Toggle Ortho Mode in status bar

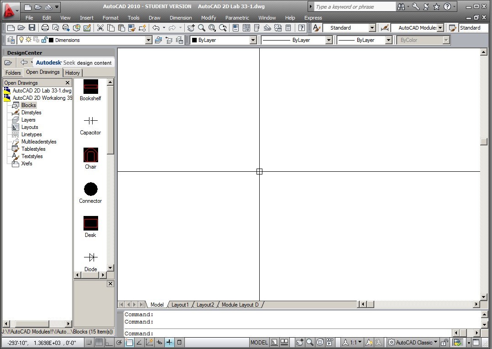(109, 342)
